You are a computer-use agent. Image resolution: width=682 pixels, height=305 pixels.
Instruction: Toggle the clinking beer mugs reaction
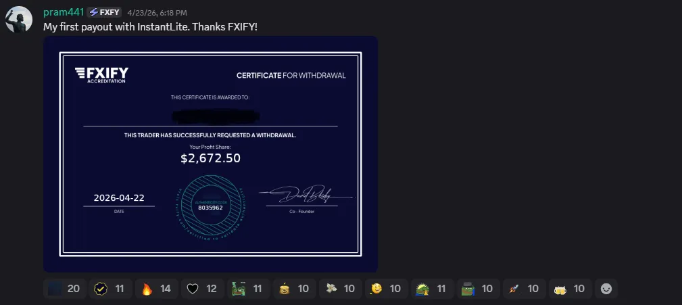click(x=570, y=289)
